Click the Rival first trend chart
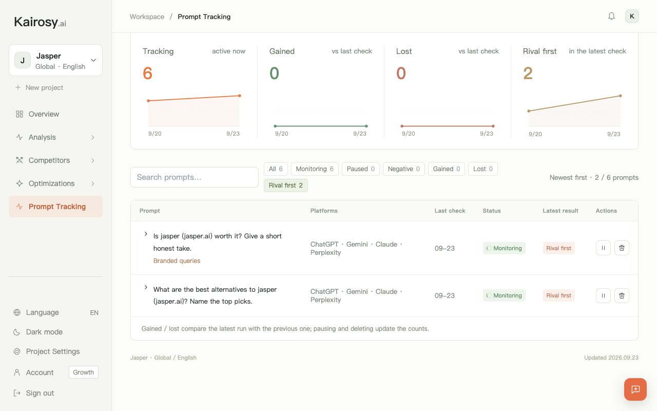Screen dimensions: 657x411 574,110
